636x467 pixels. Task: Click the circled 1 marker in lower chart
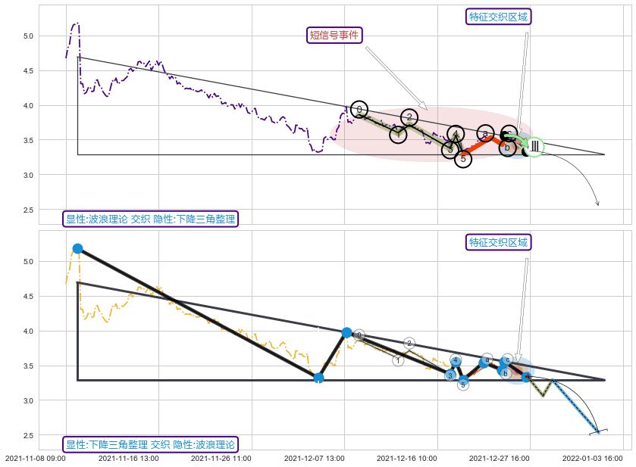click(399, 361)
